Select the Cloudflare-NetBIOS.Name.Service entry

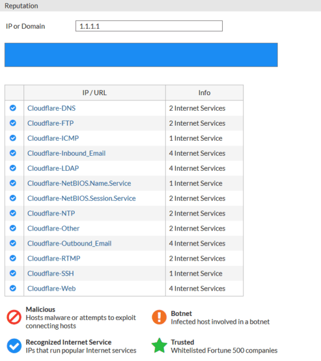coord(79,184)
